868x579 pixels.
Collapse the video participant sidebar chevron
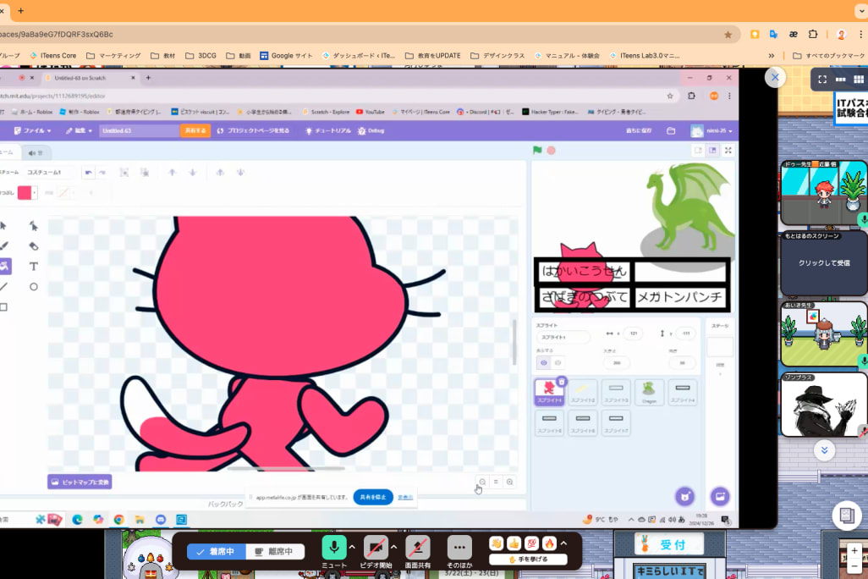coord(824,450)
